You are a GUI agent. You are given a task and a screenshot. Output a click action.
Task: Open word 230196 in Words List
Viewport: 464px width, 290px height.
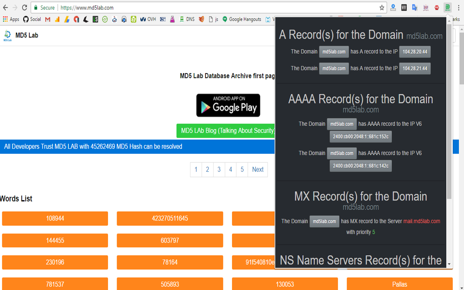coord(55,262)
